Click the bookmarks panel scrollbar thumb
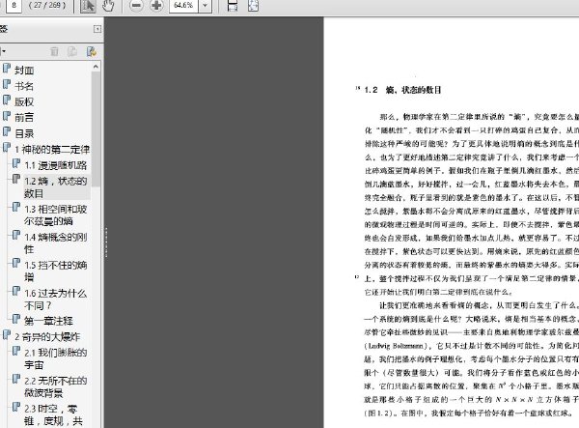 coord(96,129)
